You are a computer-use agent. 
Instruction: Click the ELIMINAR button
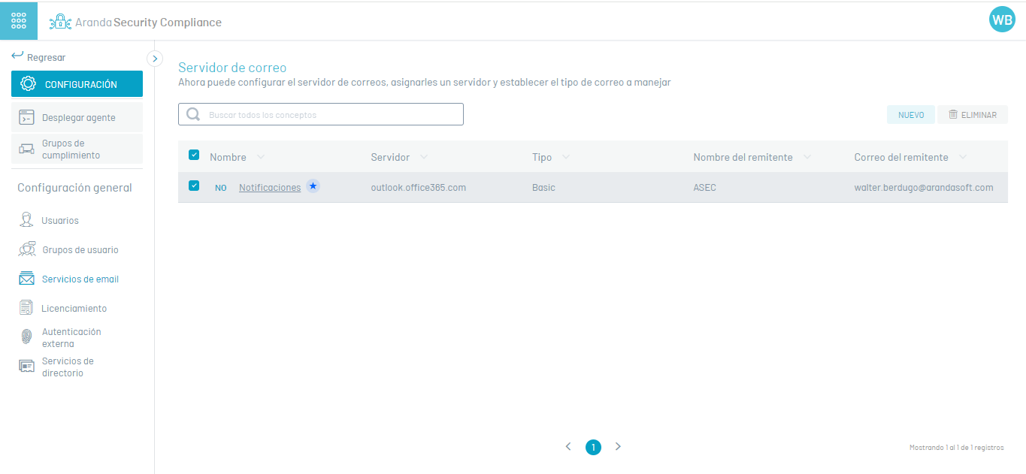coord(973,115)
